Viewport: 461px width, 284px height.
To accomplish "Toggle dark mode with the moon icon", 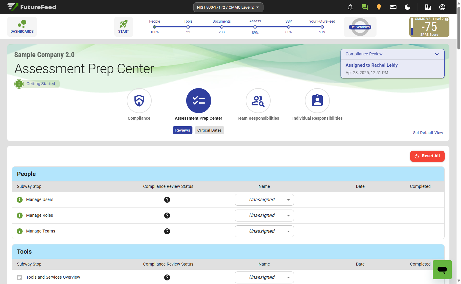I will click(x=407, y=7).
